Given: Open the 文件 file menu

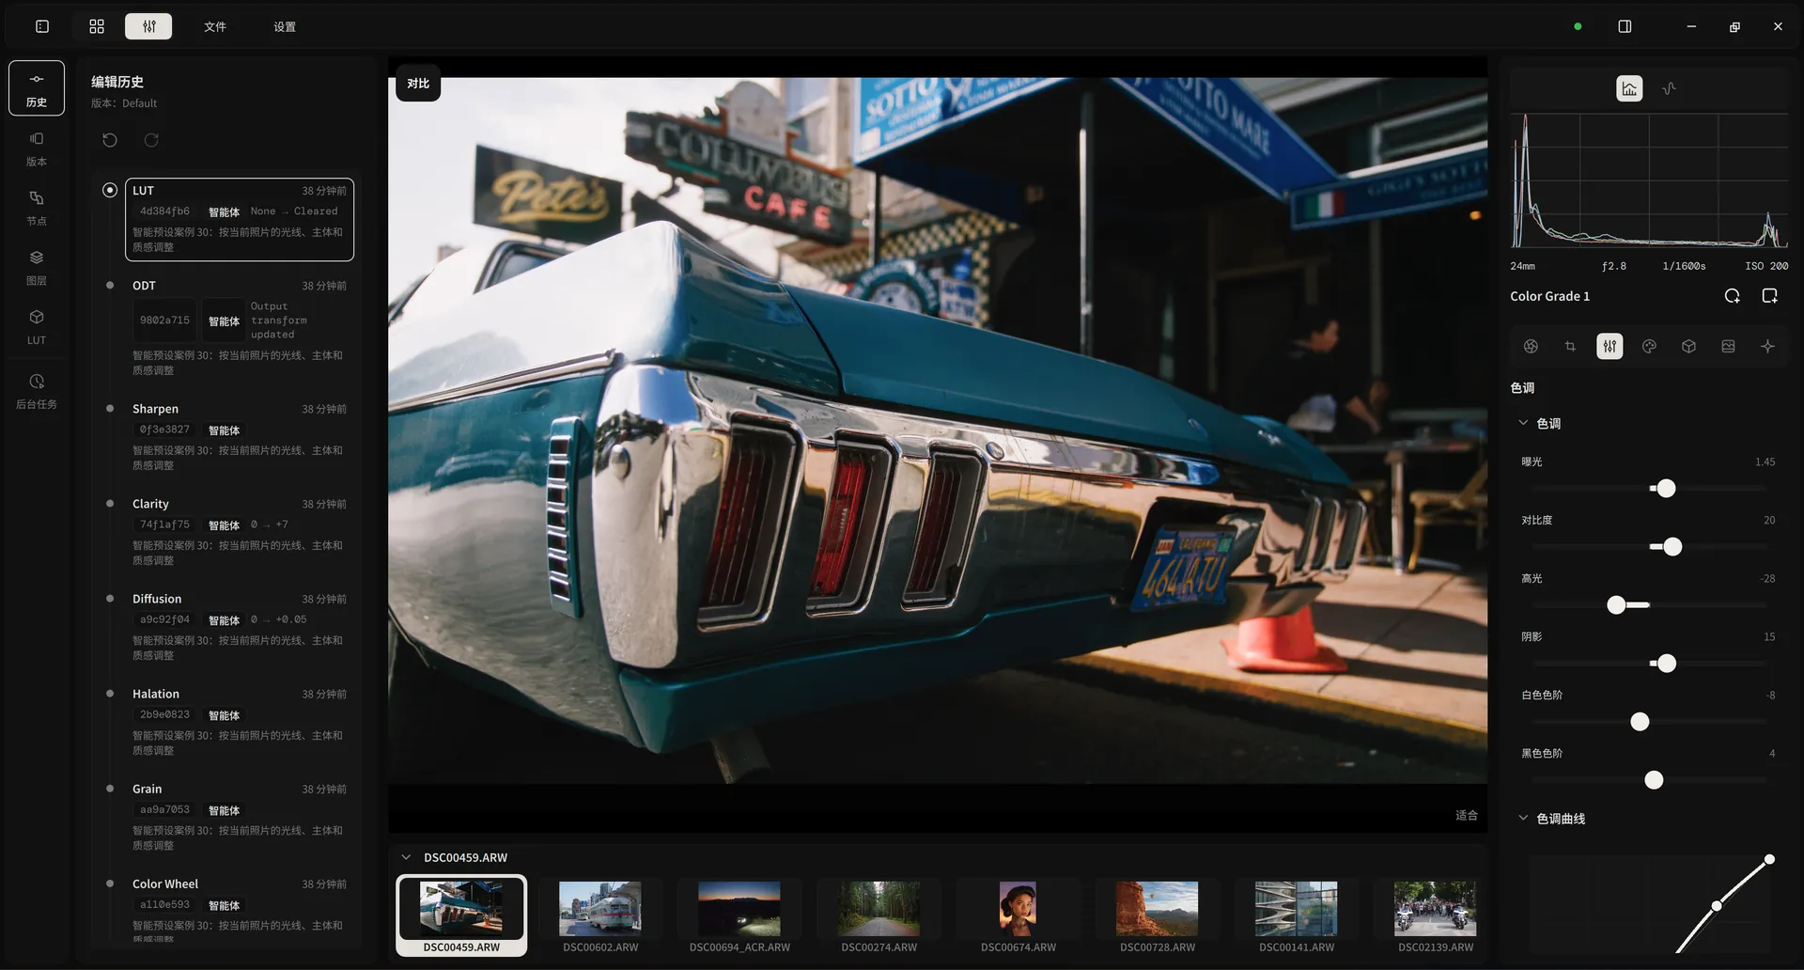Looking at the screenshot, I should click(215, 26).
